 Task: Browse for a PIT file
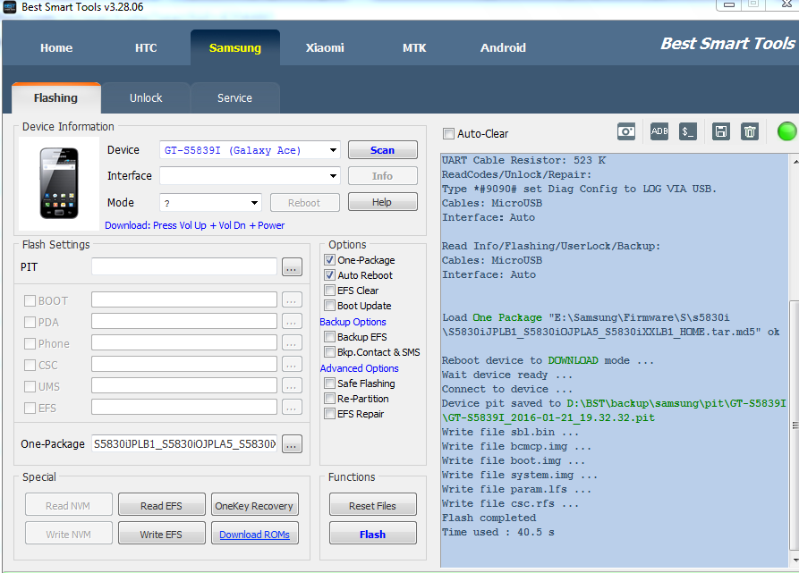[292, 267]
